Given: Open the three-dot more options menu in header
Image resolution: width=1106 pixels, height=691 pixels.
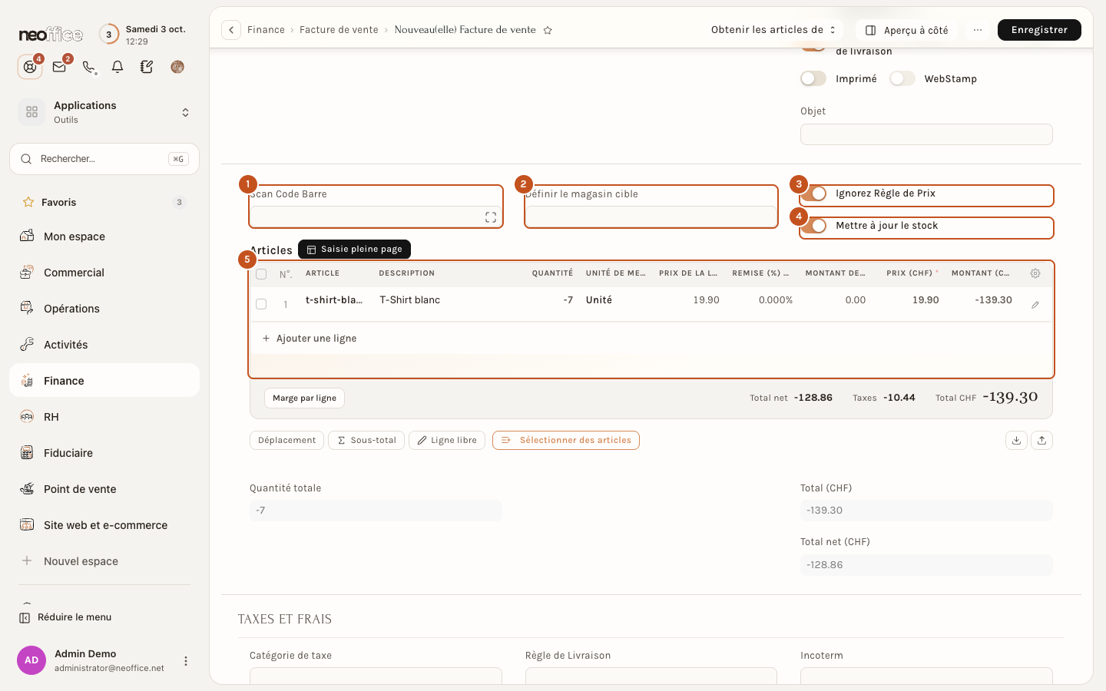Looking at the screenshot, I should (977, 30).
